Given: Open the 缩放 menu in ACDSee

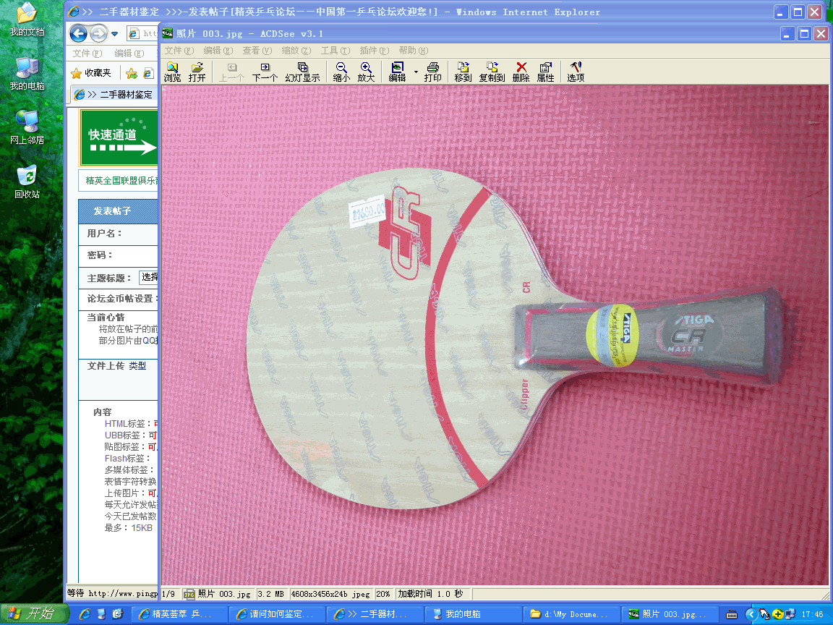Looking at the screenshot, I should [296, 51].
